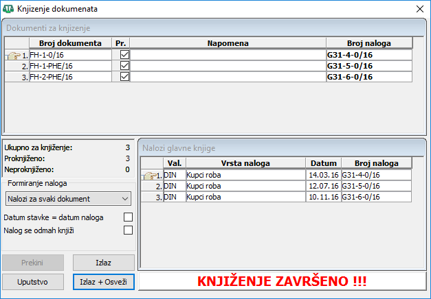The width and height of the screenshot is (431, 299).
Task: Click hand pointer icon in Nalozi glavne knjige
Action: 149,176
